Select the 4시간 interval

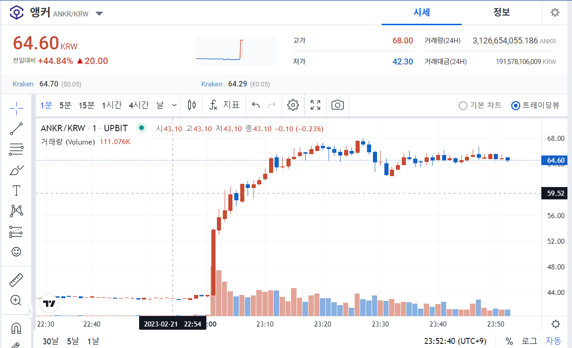pyautogui.click(x=139, y=105)
